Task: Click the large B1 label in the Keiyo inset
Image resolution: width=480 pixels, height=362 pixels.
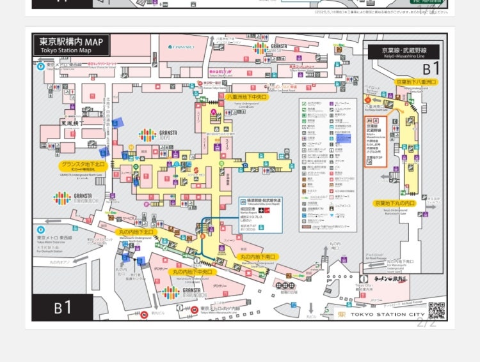Action: (431, 69)
